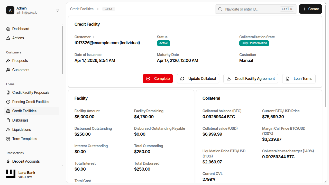This screenshot has height=185, width=329.
Task: Click the Update Collateral button
Action: click(198, 79)
